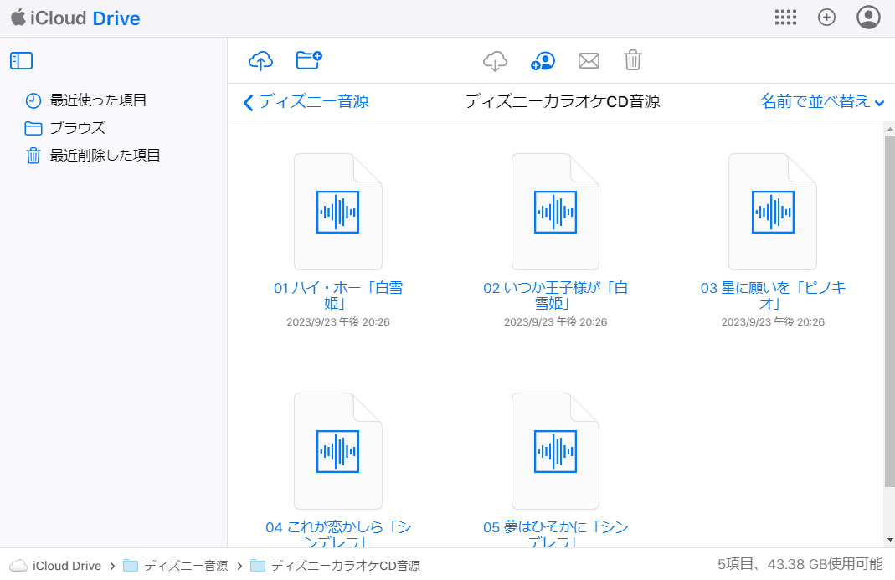Click file name 02 いつか王子様が「白雪姫」
The image size is (895, 580).
point(555,295)
